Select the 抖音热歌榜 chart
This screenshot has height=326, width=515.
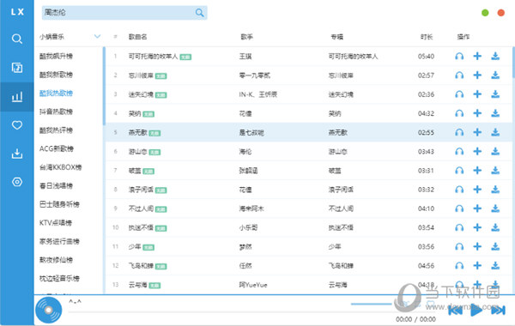(x=56, y=112)
